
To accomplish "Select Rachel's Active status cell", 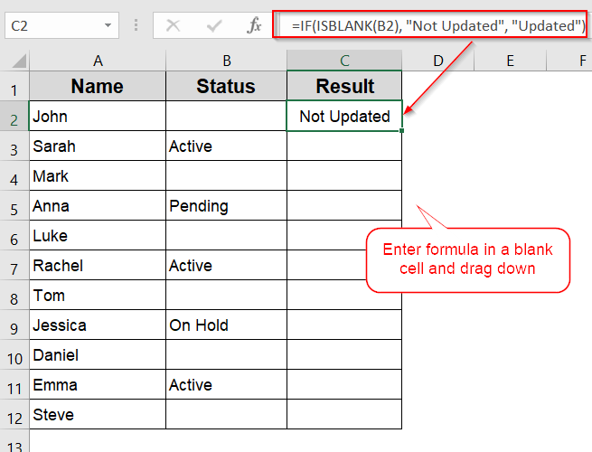I will click(226, 265).
